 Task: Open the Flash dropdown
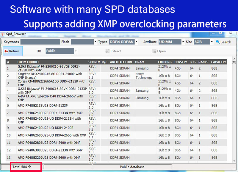point(95,42)
